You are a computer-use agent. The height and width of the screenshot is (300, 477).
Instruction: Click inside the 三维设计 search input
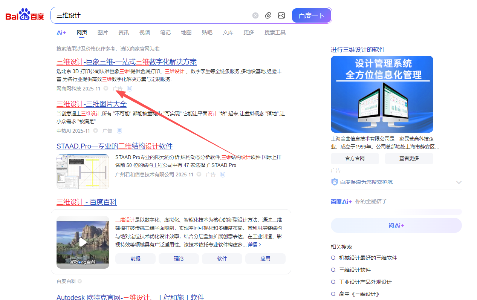click(x=151, y=15)
